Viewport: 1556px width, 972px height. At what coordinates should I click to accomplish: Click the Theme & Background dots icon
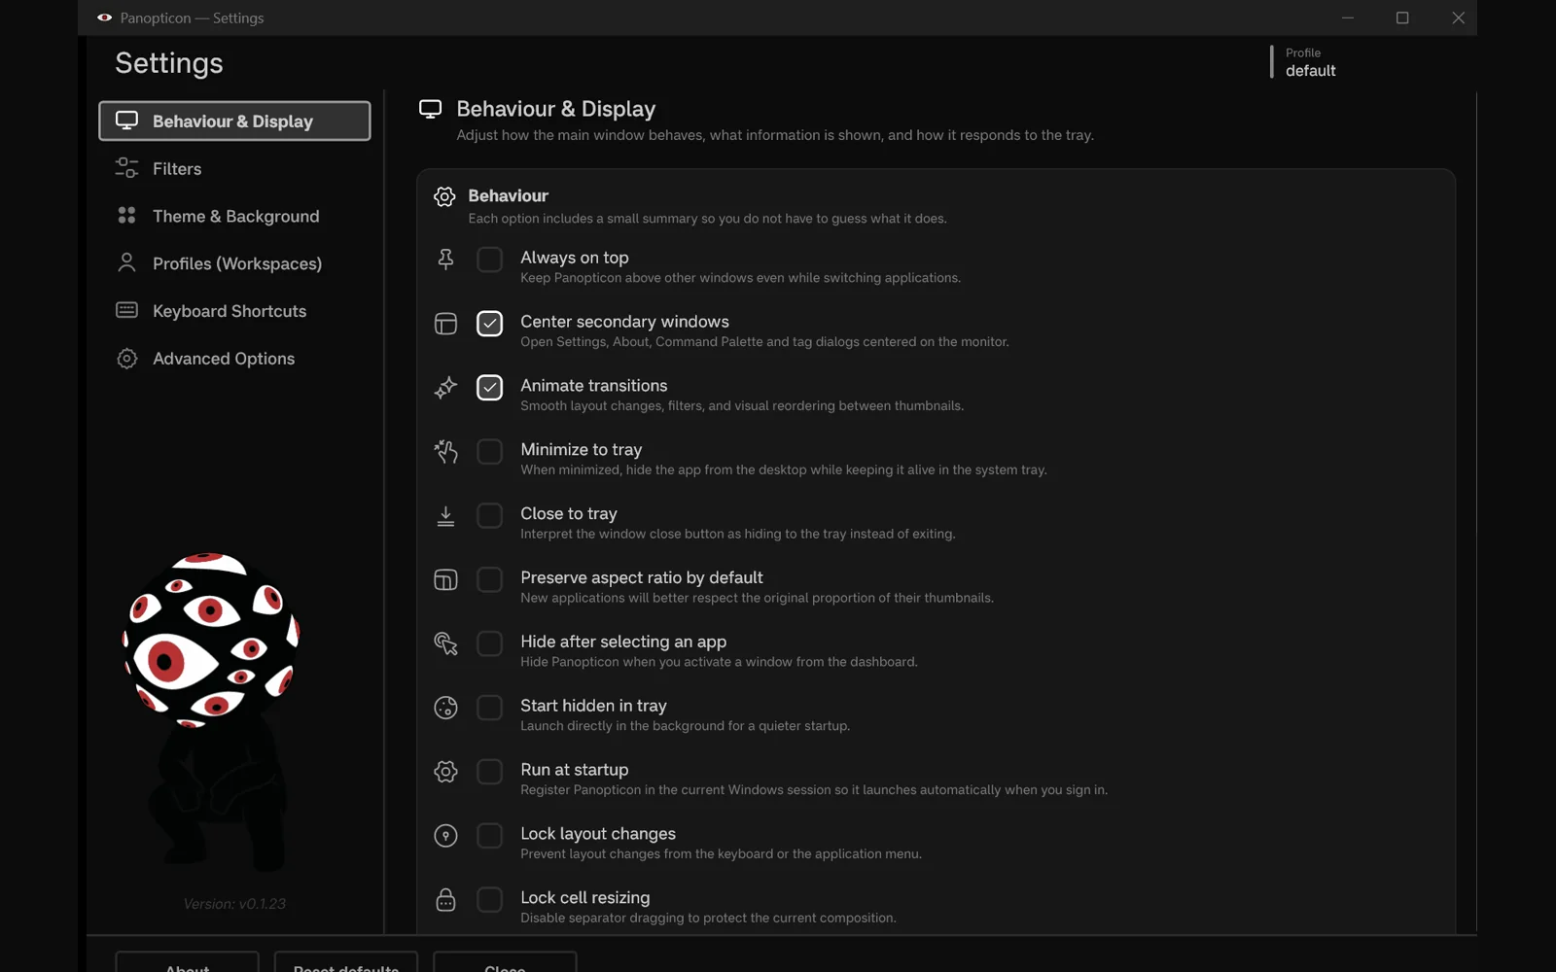click(126, 216)
